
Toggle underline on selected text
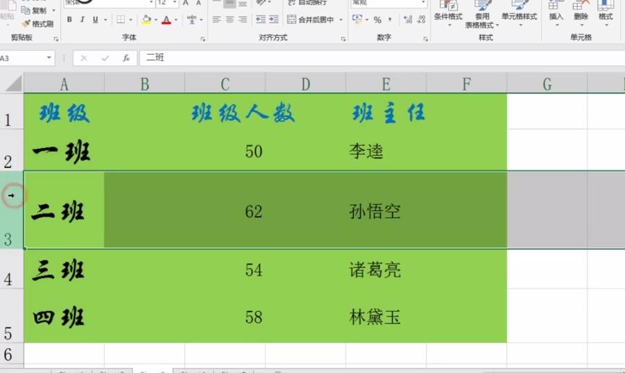(x=95, y=20)
